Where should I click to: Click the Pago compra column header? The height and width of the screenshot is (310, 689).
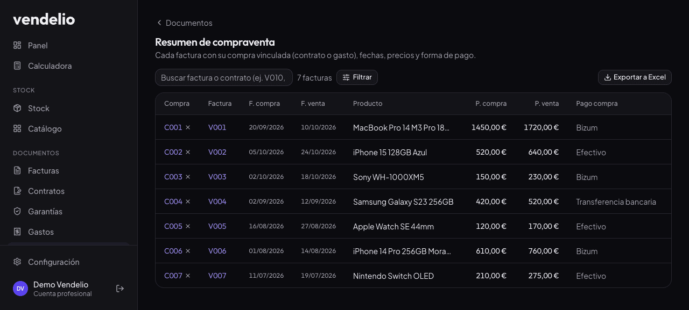pyautogui.click(x=597, y=104)
